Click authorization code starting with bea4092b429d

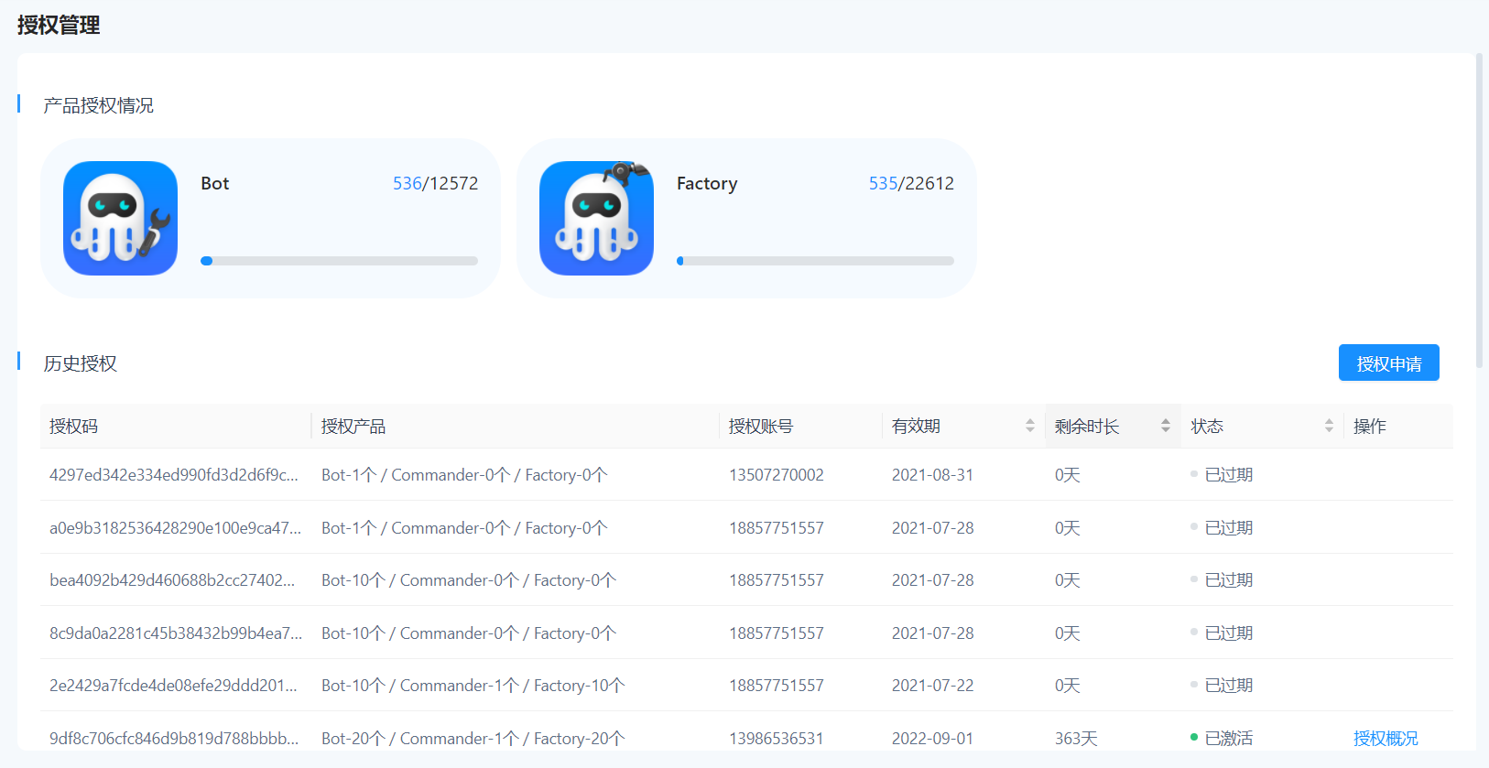172,580
